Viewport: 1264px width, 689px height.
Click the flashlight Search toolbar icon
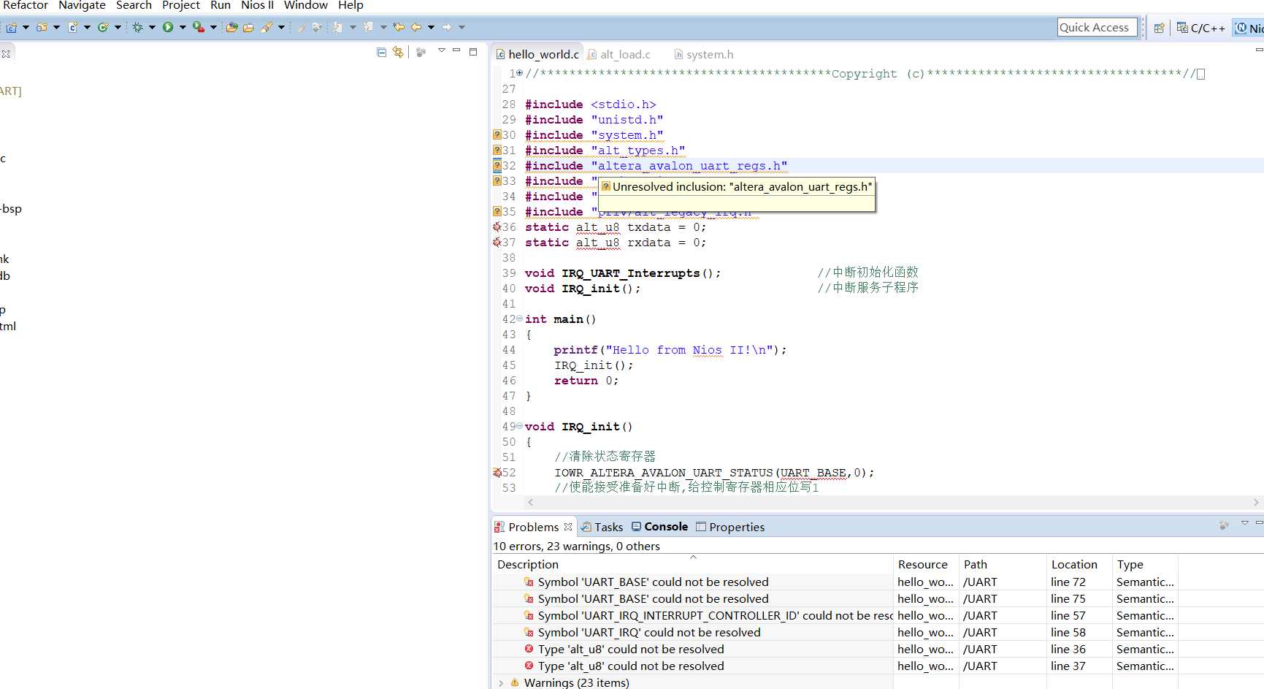(x=267, y=28)
